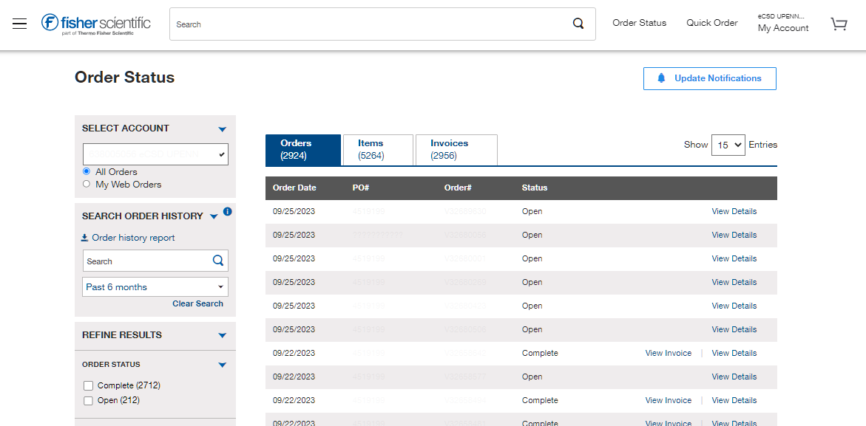This screenshot has height=426, width=866.
Task: Select the All Orders radio button
Action: click(x=86, y=171)
